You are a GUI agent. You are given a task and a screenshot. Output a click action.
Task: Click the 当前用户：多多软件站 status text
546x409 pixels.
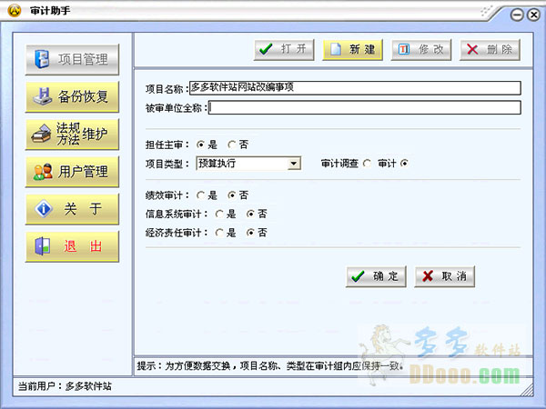65,386
